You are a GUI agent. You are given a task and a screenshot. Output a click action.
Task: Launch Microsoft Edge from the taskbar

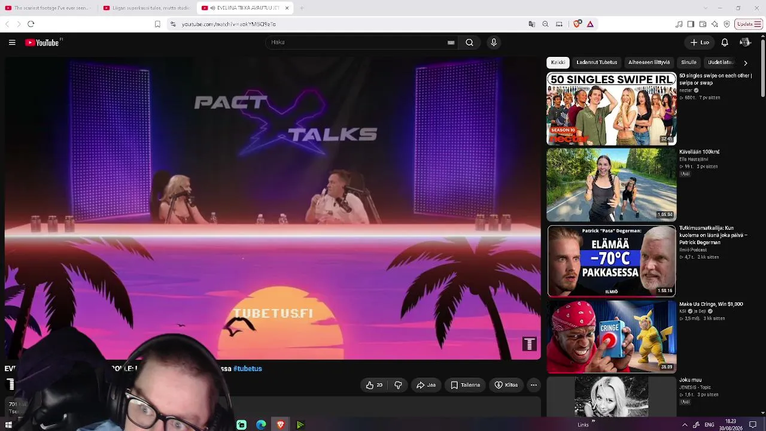click(x=261, y=425)
